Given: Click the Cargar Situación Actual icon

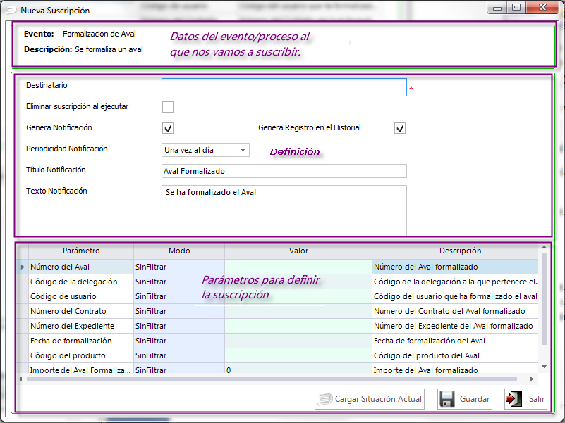Looking at the screenshot, I should coord(324,399).
